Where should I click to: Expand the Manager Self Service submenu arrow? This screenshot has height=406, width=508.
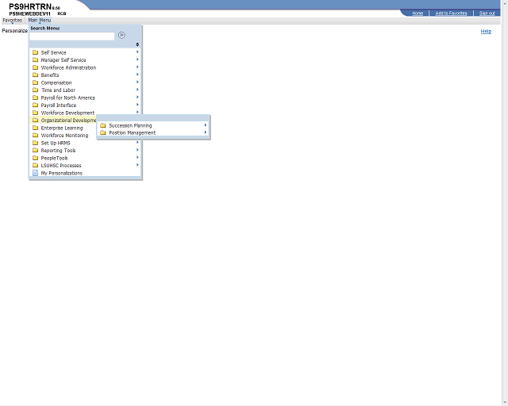pos(137,59)
